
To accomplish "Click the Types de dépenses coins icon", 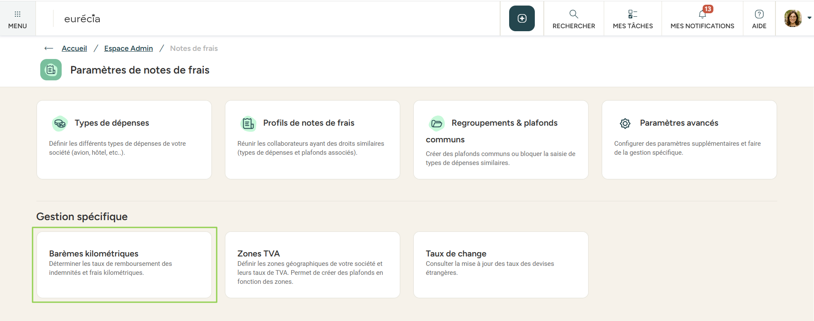I will point(60,124).
